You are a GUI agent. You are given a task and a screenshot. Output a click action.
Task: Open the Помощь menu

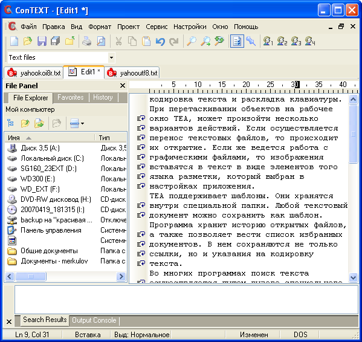point(246,27)
